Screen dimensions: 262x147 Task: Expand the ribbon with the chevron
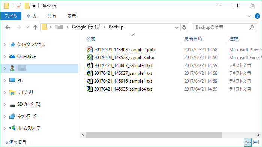[x=249, y=16]
